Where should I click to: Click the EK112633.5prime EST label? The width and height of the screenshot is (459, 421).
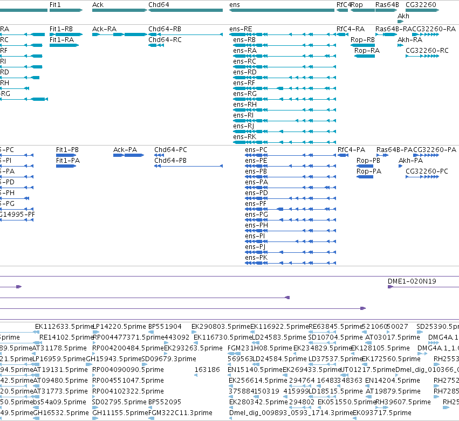pyautogui.click(x=64, y=327)
